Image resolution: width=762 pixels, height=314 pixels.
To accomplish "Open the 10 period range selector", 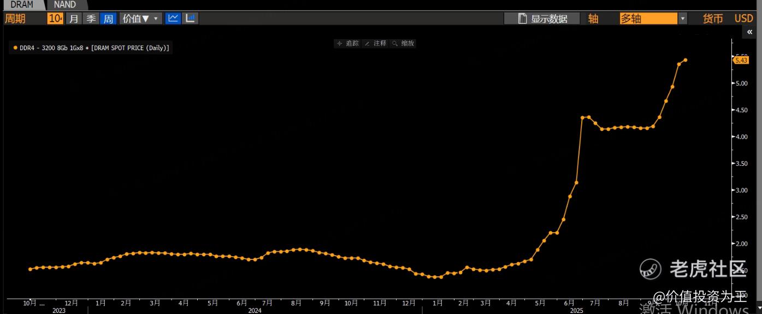I will coord(55,19).
